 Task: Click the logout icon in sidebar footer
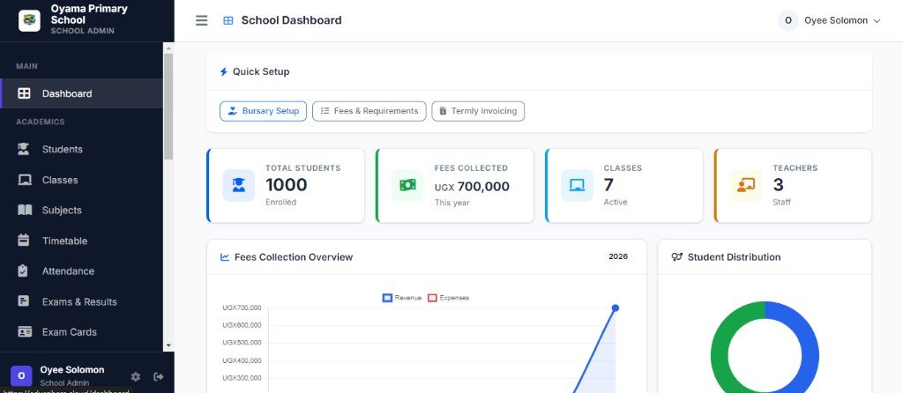click(x=159, y=377)
